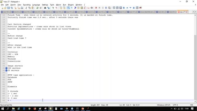
Task: Open File Explorer from the taskbar
Action: pyautogui.click(x=13, y=109)
